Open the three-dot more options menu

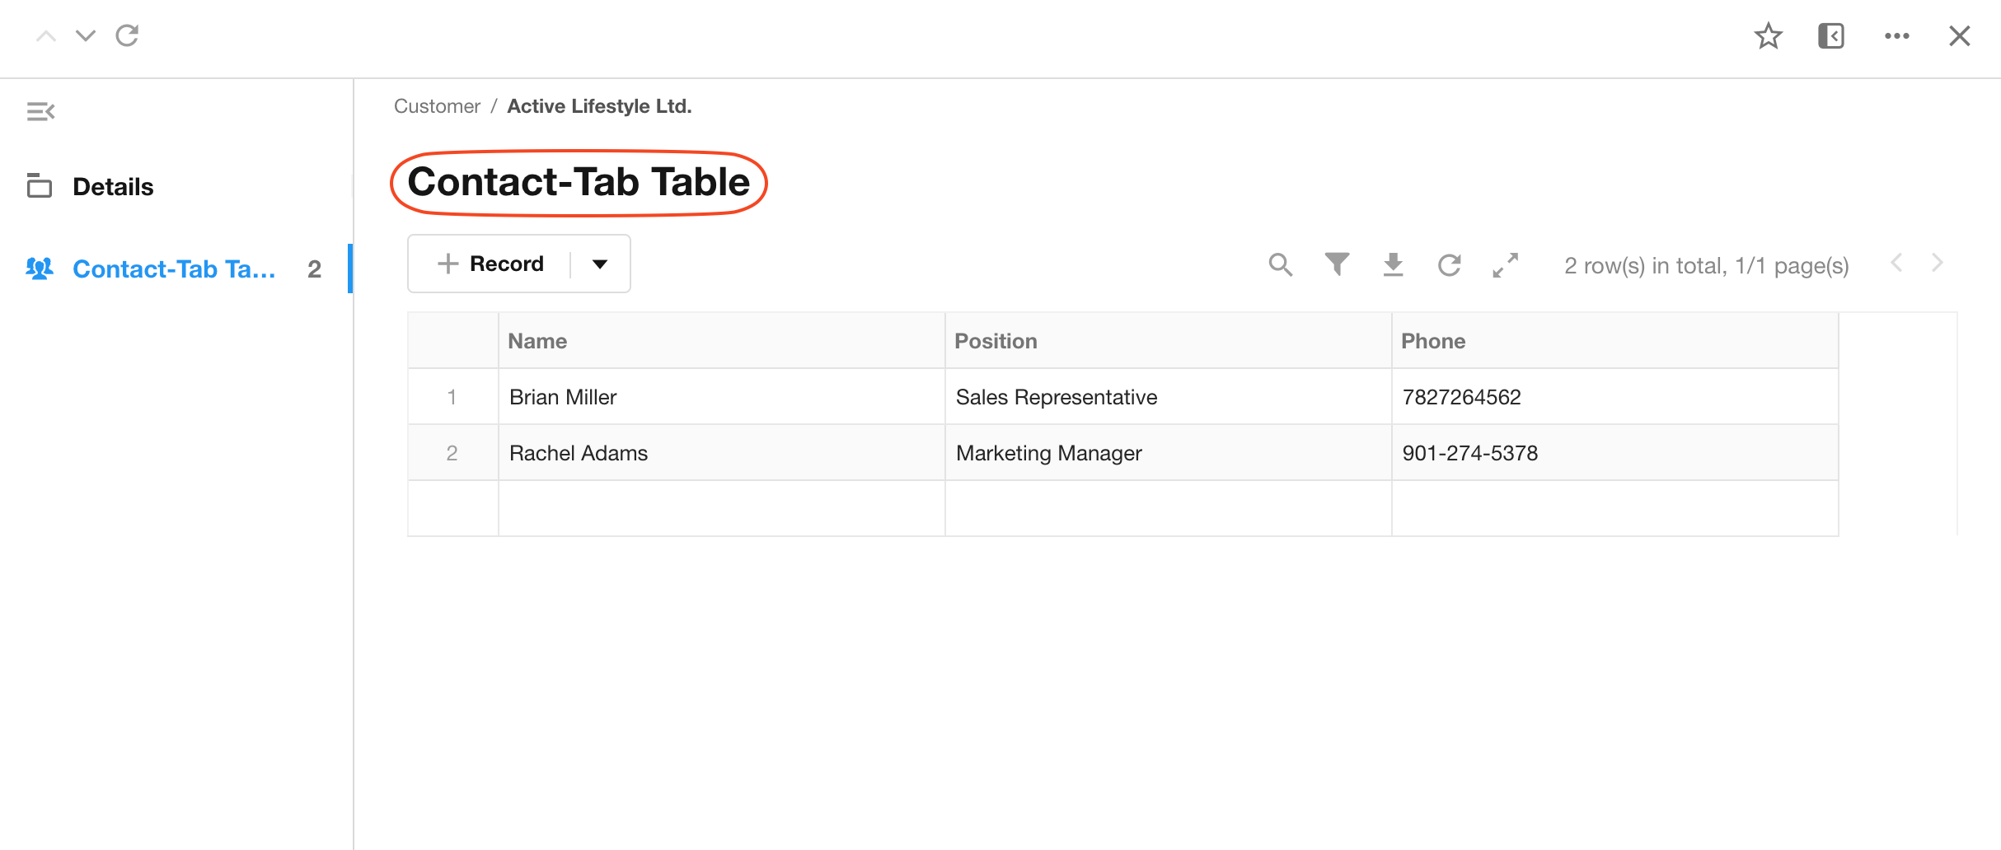[x=1896, y=36]
